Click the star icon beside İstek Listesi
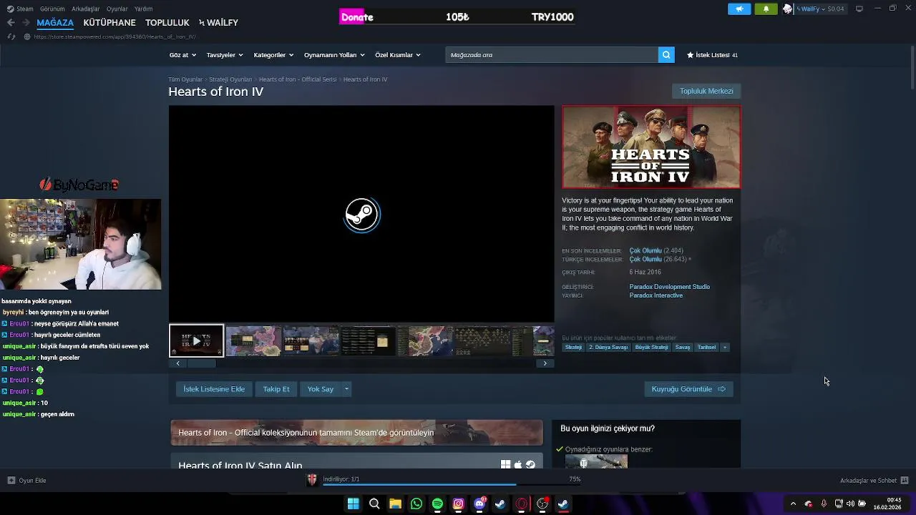 [691, 55]
